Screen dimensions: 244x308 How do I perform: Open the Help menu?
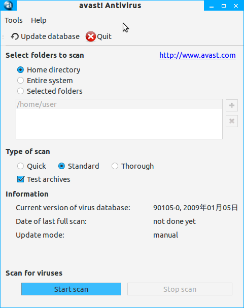[39, 20]
